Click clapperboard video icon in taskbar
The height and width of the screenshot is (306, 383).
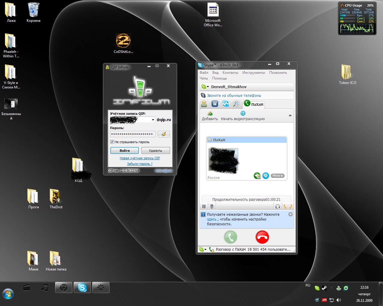[27, 288]
